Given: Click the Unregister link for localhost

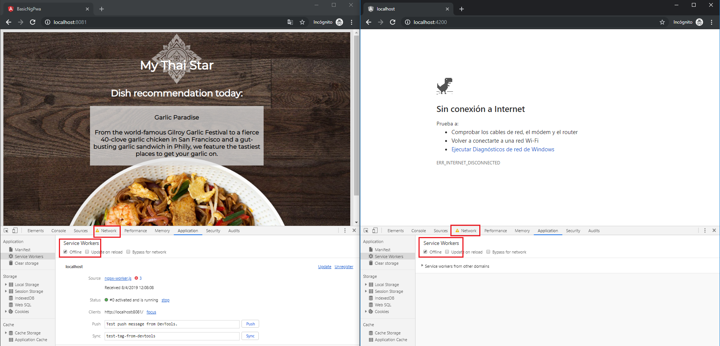Looking at the screenshot, I should click(344, 267).
